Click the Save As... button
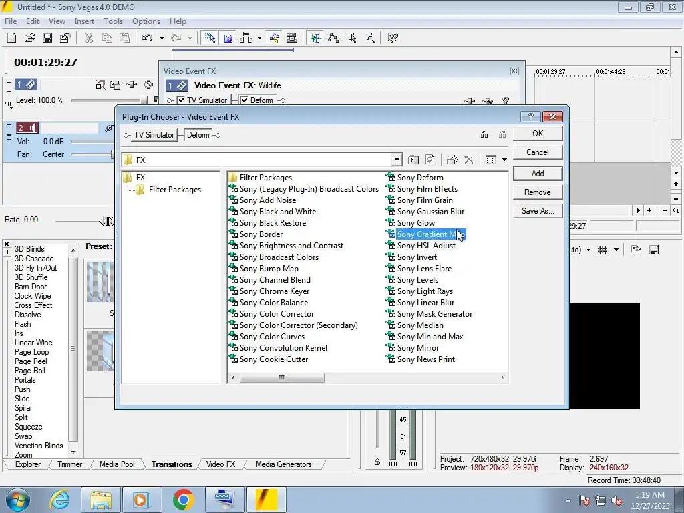 (x=538, y=211)
